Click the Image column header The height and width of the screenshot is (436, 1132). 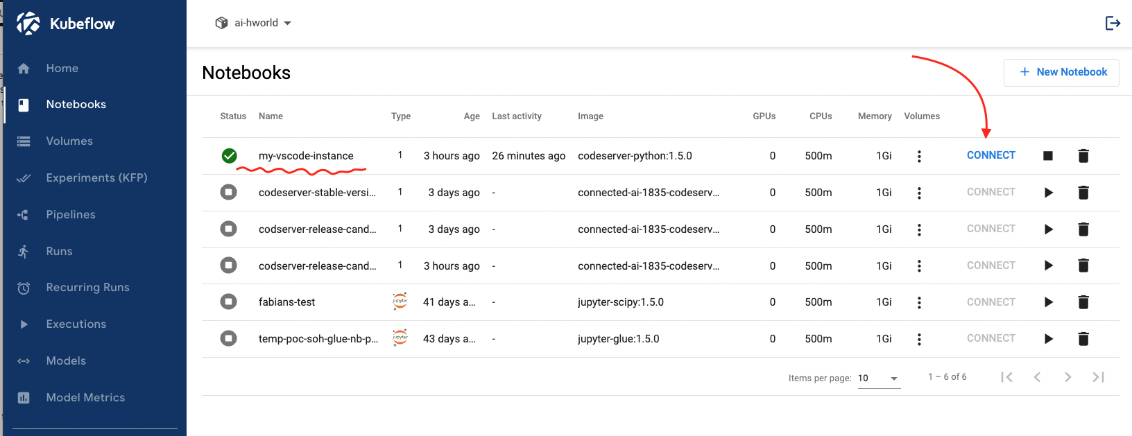tap(590, 116)
